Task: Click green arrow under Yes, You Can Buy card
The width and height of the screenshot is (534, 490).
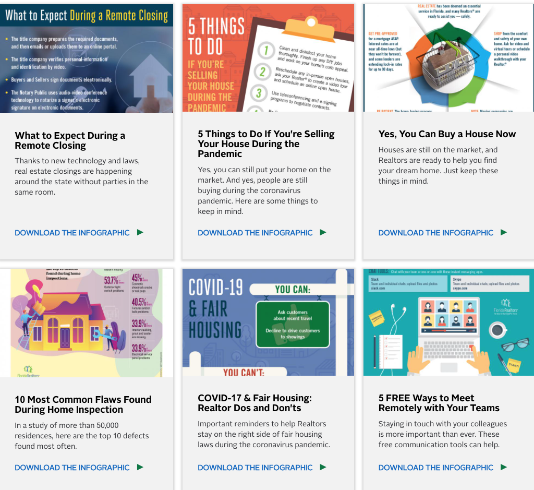Action: 503,233
